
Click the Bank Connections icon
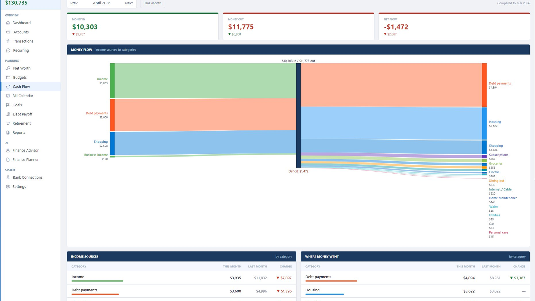click(x=8, y=177)
